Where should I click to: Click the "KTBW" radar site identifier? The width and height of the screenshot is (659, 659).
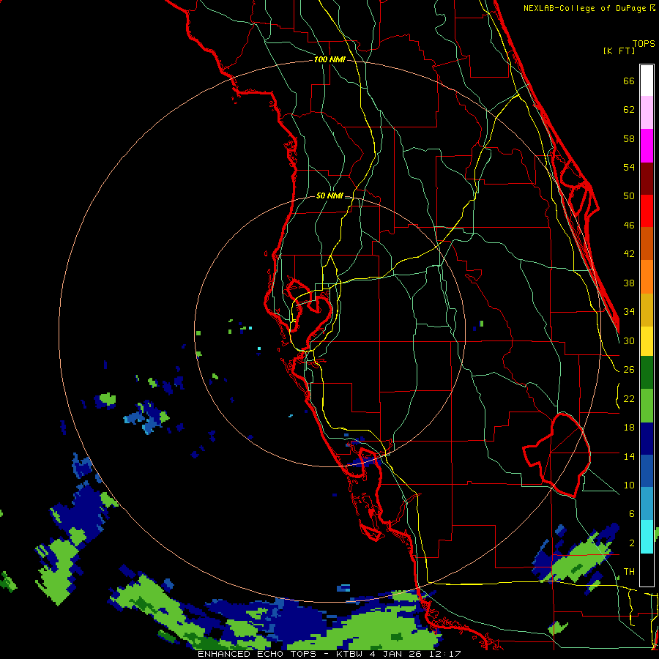pyautogui.click(x=350, y=654)
